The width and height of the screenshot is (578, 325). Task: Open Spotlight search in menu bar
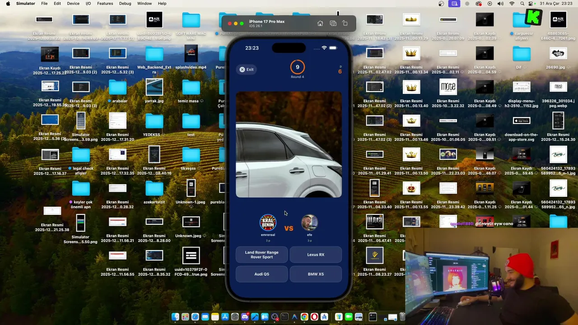point(522,4)
